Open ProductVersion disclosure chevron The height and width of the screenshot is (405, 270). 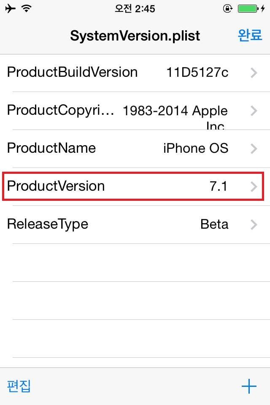[254, 186]
